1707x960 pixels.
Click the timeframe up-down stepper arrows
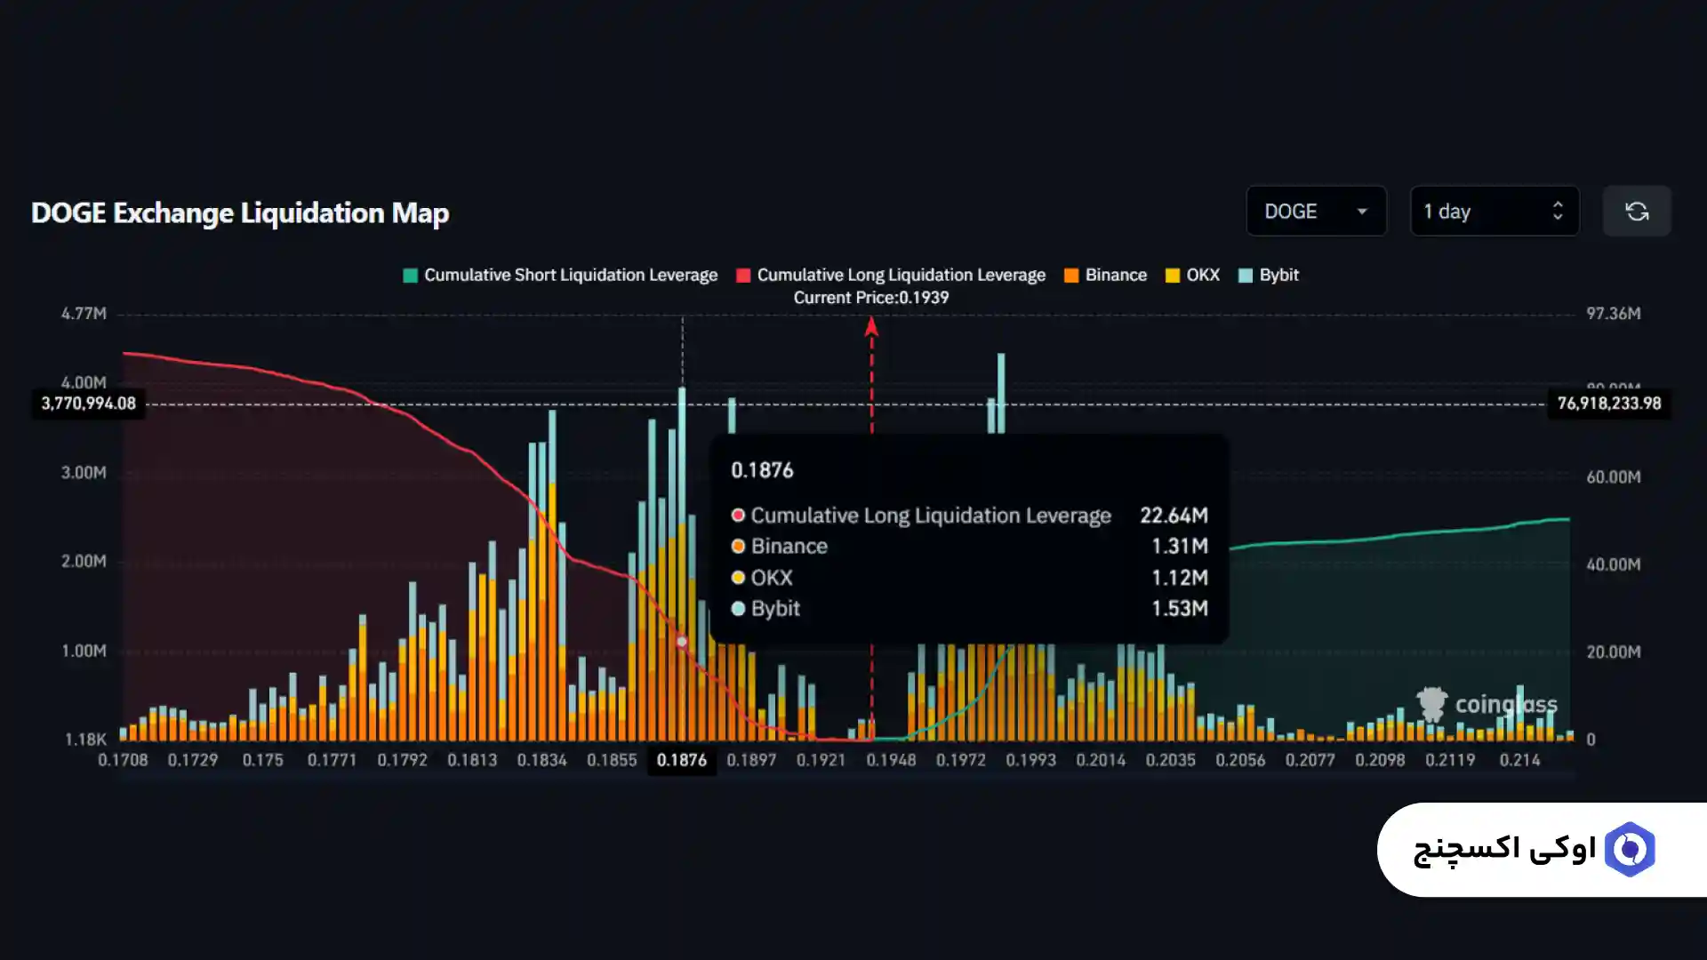[1557, 212]
